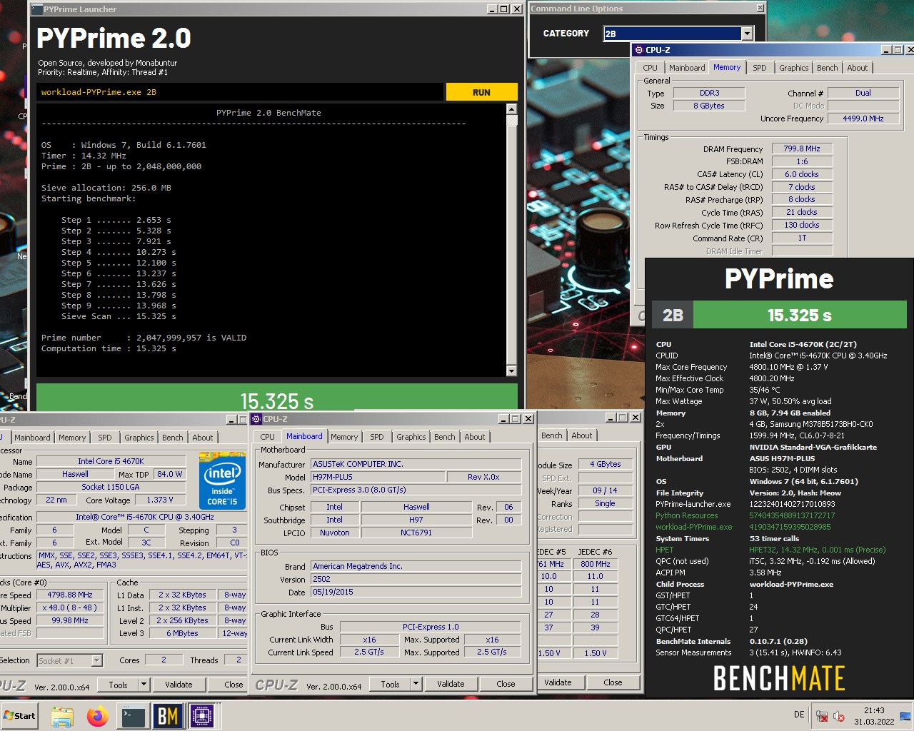Open CPU tab in the Memory CPU-Z window
Screen dimensions: 914x731
point(650,68)
